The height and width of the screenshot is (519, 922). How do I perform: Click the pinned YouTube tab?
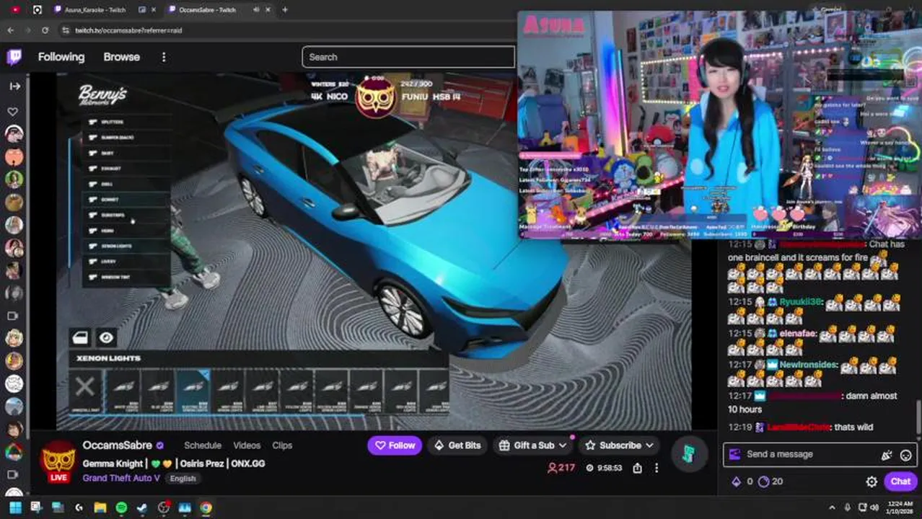coord(16,9)
